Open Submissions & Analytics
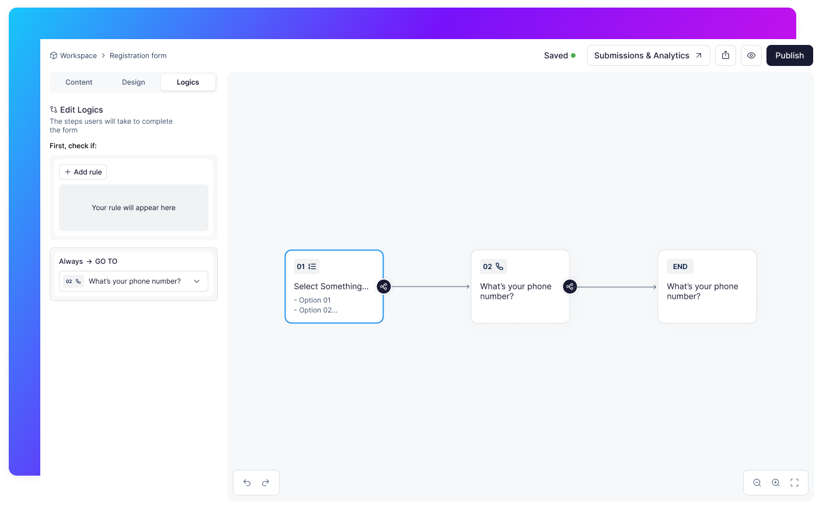Viewport: 819px width, 506px height. coord(648,55)
